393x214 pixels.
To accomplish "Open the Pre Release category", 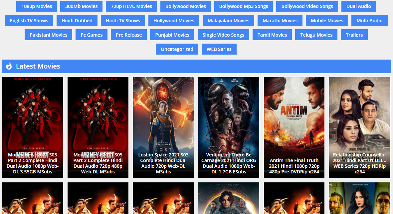I will (129, 35).
